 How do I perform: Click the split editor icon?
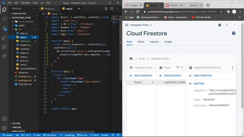pyautogui.click(x=112, y=8)
